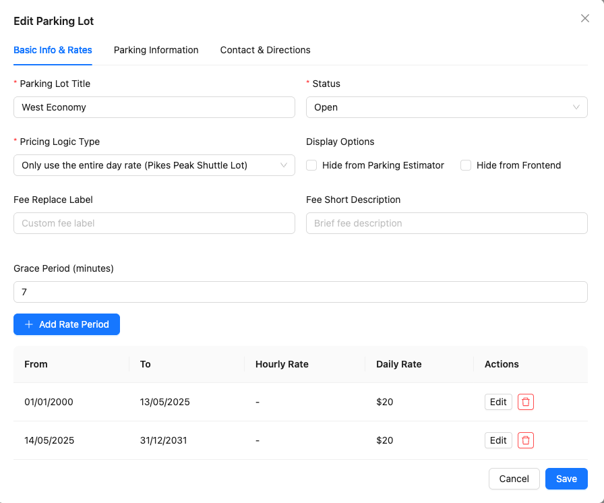Image resolution: width=604 pixels, height=503 pixels.
Task: Expand the Pricing Logic Type dropdown
Action: (x=154, y=165)
